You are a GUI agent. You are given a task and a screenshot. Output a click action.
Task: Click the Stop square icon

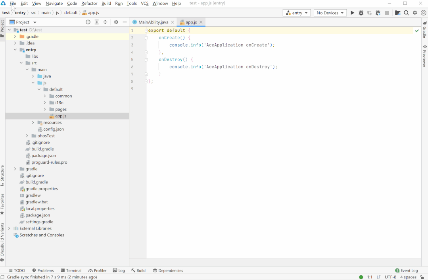pos(387,13)
